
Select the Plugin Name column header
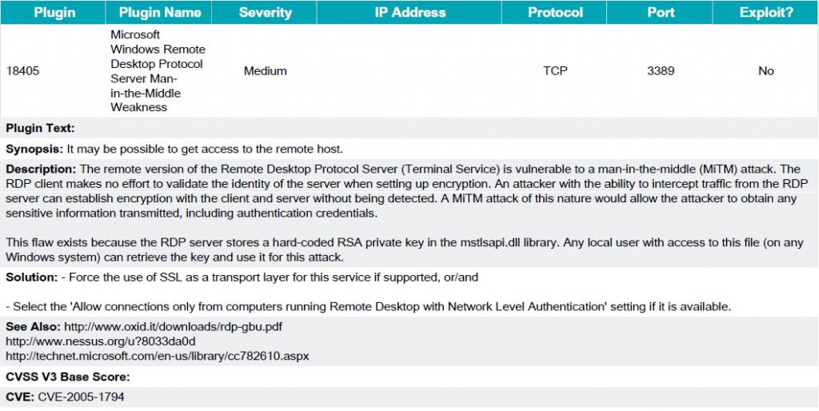pyautogui.click(x=160, y=13)
